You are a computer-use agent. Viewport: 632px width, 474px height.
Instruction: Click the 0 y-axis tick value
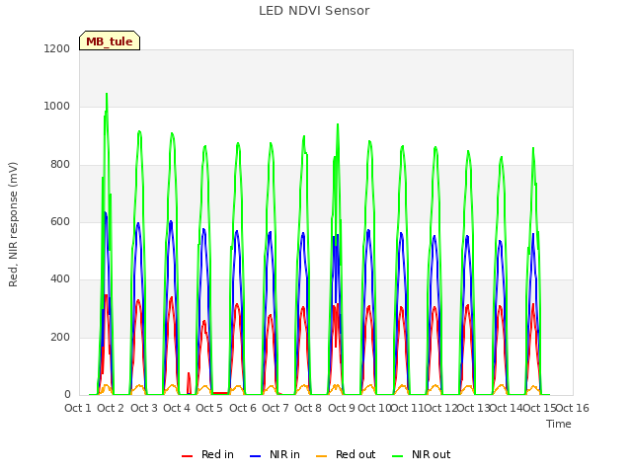coord(67,394)
